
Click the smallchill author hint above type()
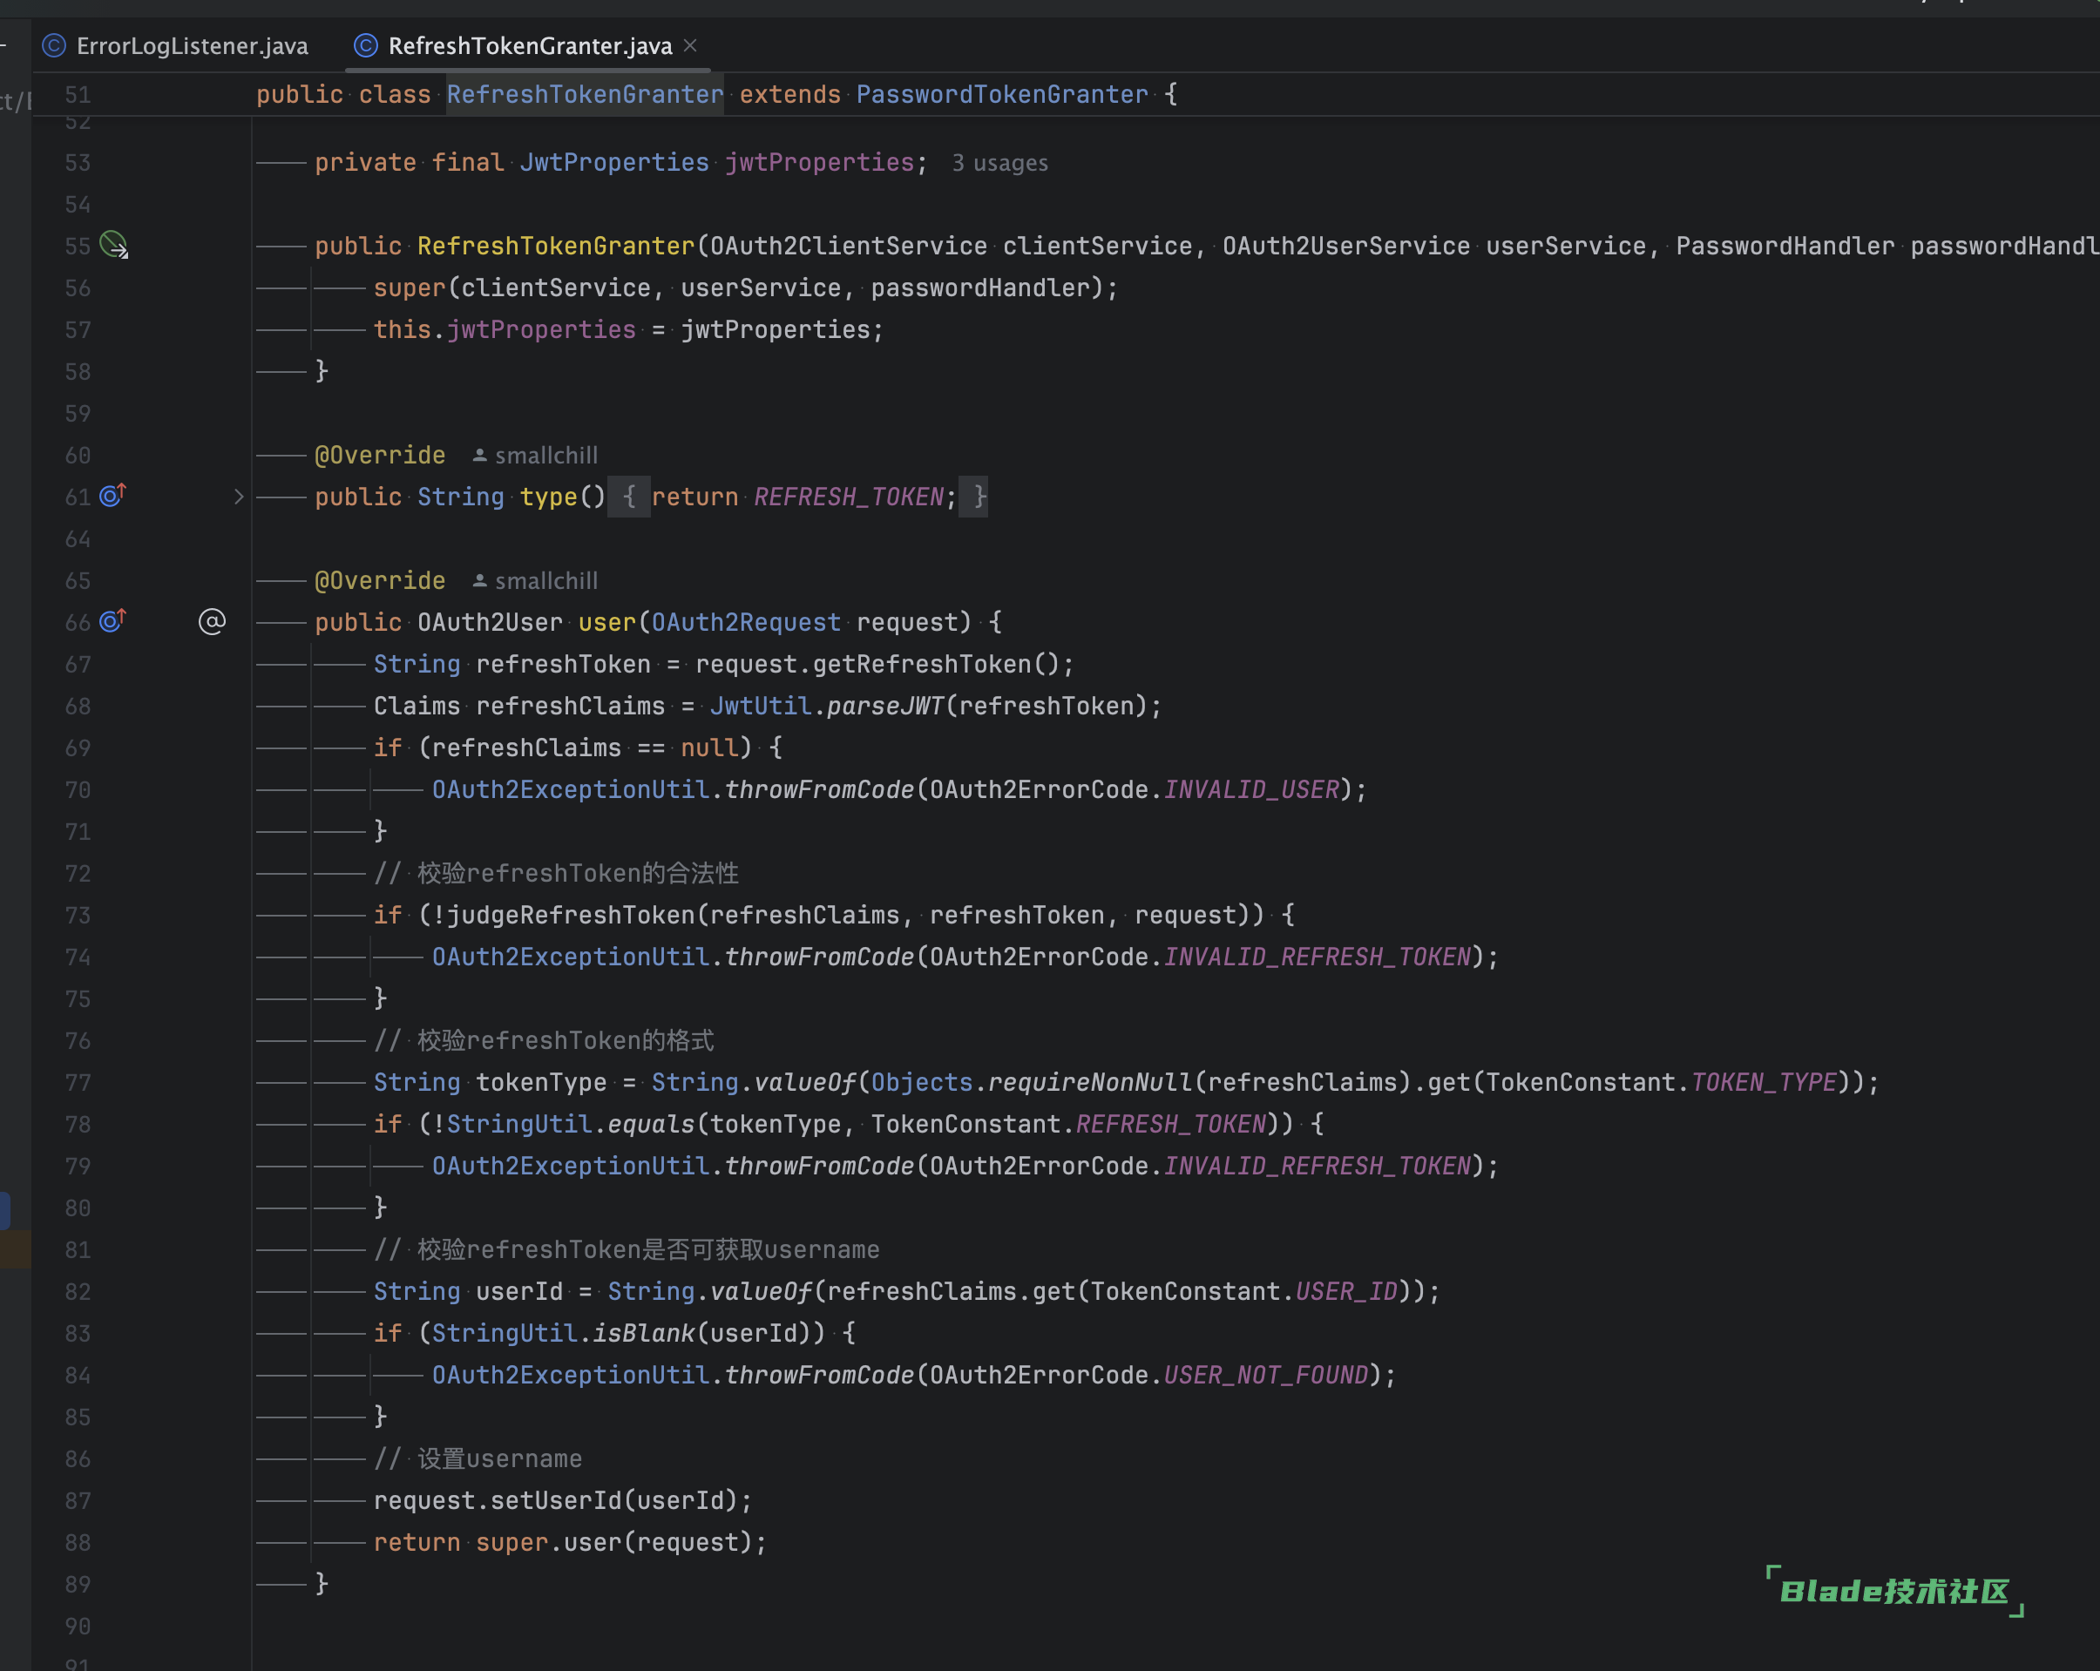(535, 455)
